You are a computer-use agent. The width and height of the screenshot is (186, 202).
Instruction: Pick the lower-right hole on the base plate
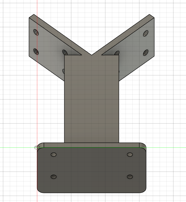coord(130,177)
